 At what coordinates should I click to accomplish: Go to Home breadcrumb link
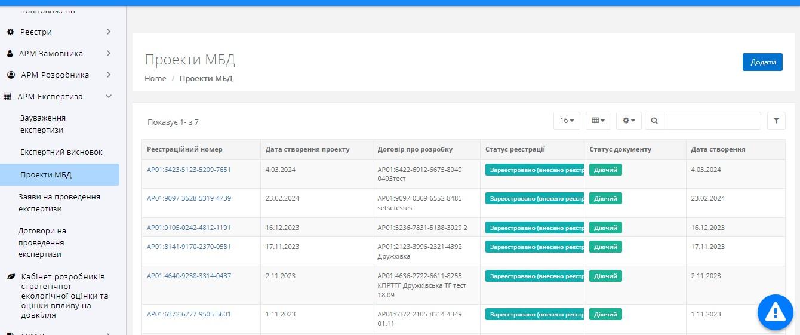tap(155, 79)
